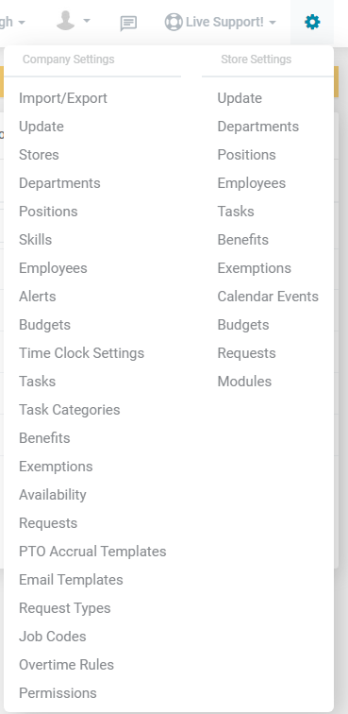348x714 pixels.
Task: Open Availability settings
Action: 52,495
